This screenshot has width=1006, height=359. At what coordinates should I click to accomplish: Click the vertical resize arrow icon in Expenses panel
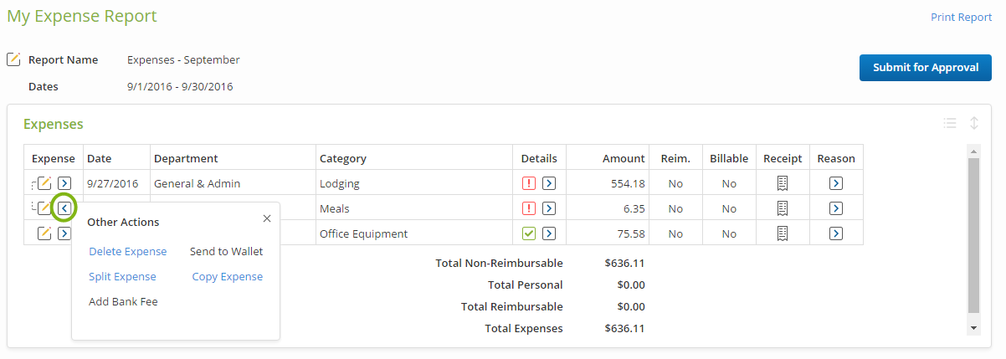(974, 123)
